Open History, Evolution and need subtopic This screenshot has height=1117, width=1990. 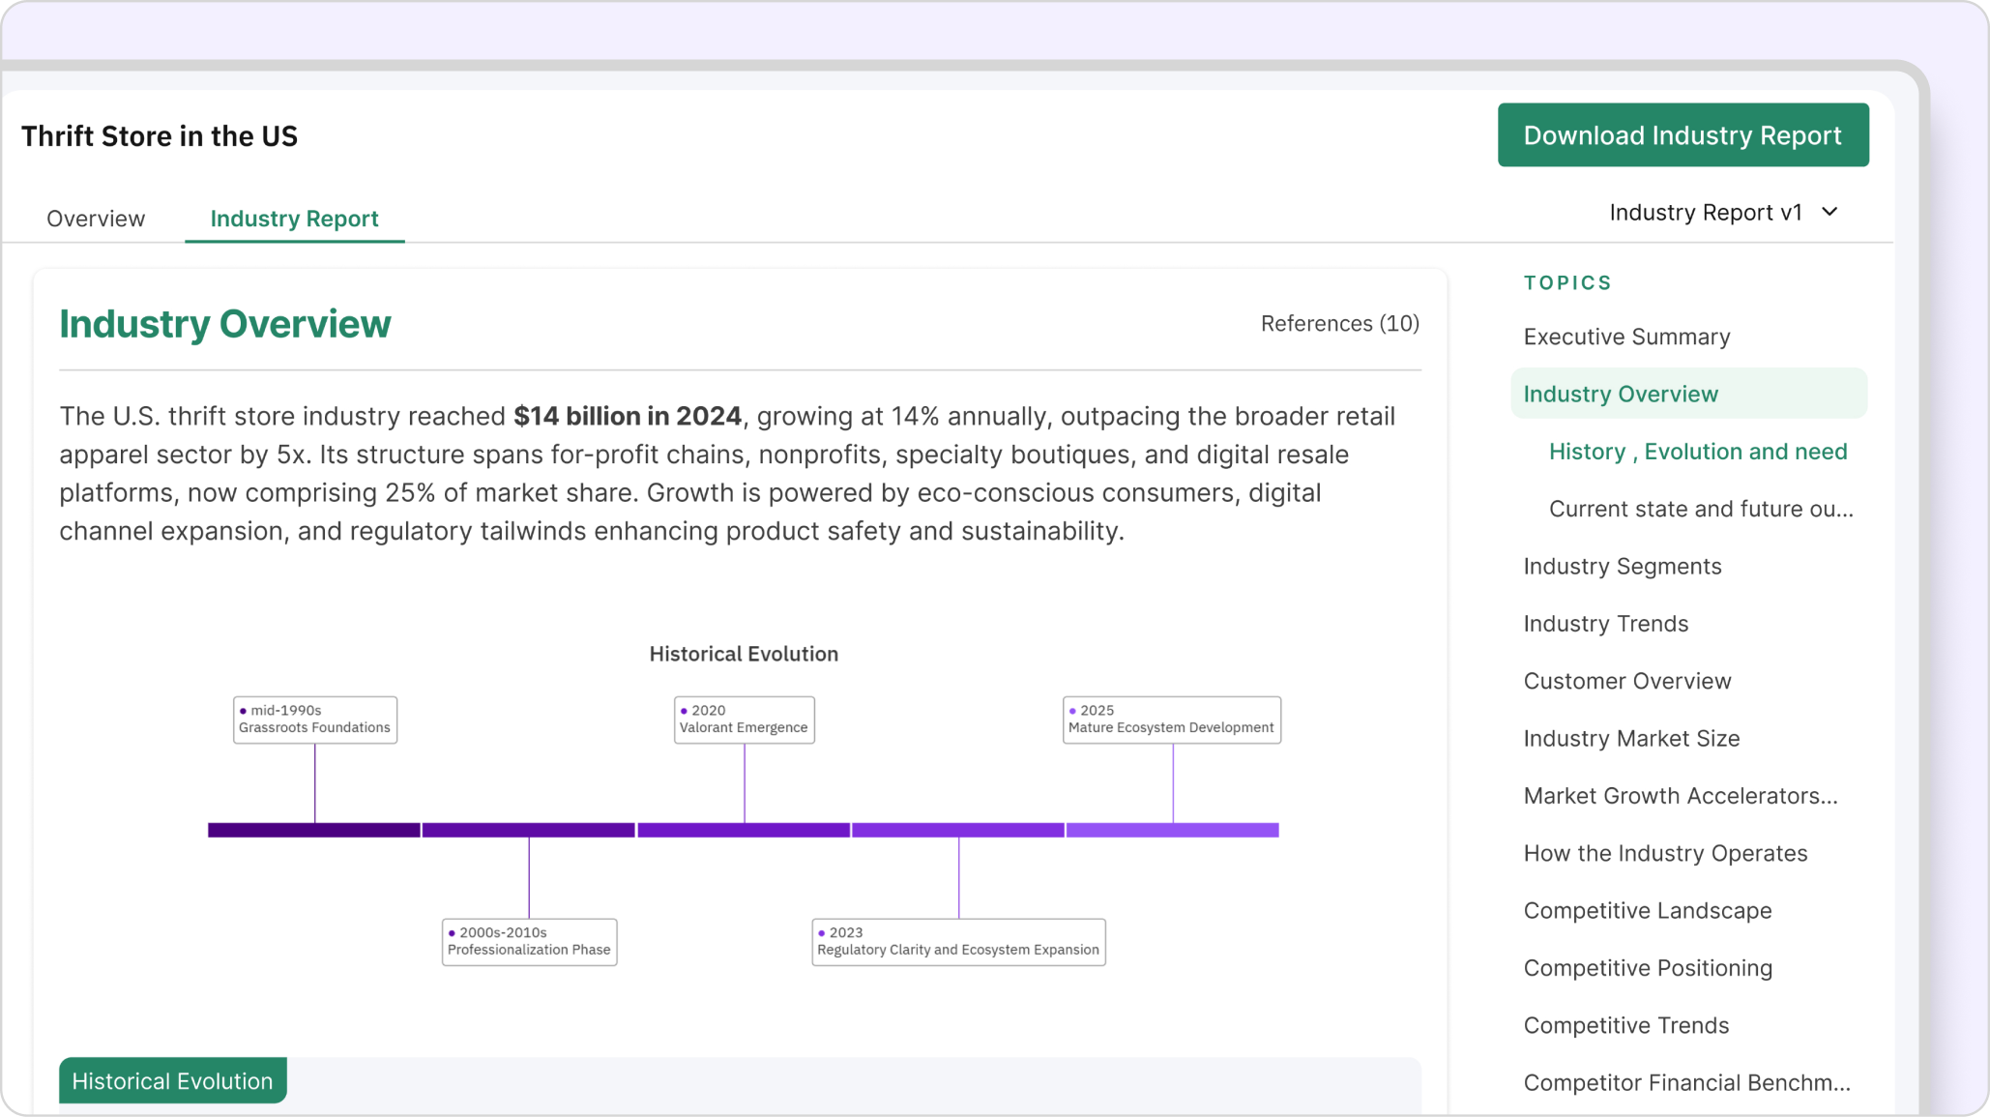click(x=1697, y=452)
